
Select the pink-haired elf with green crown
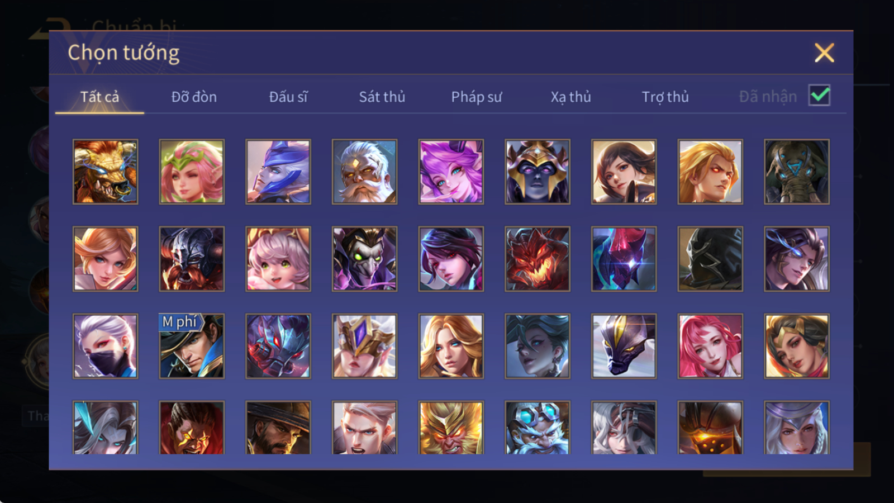[x=192, y=172]
